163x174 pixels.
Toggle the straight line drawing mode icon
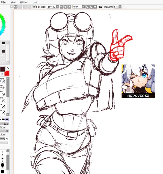125,7
